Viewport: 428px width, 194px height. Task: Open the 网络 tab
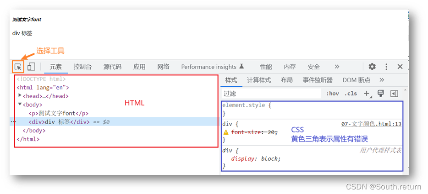point(163,67)
